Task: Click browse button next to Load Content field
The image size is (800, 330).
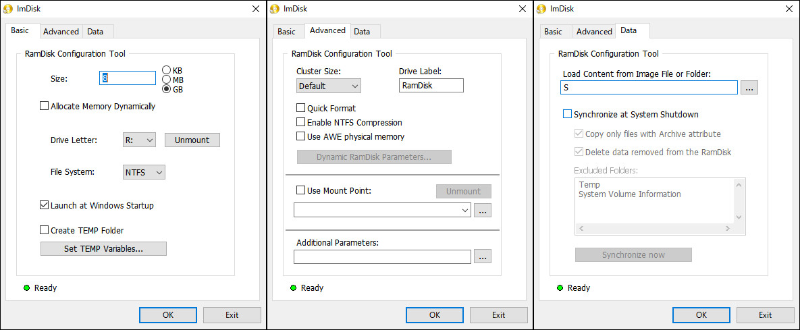Action: tap(749, 88)
